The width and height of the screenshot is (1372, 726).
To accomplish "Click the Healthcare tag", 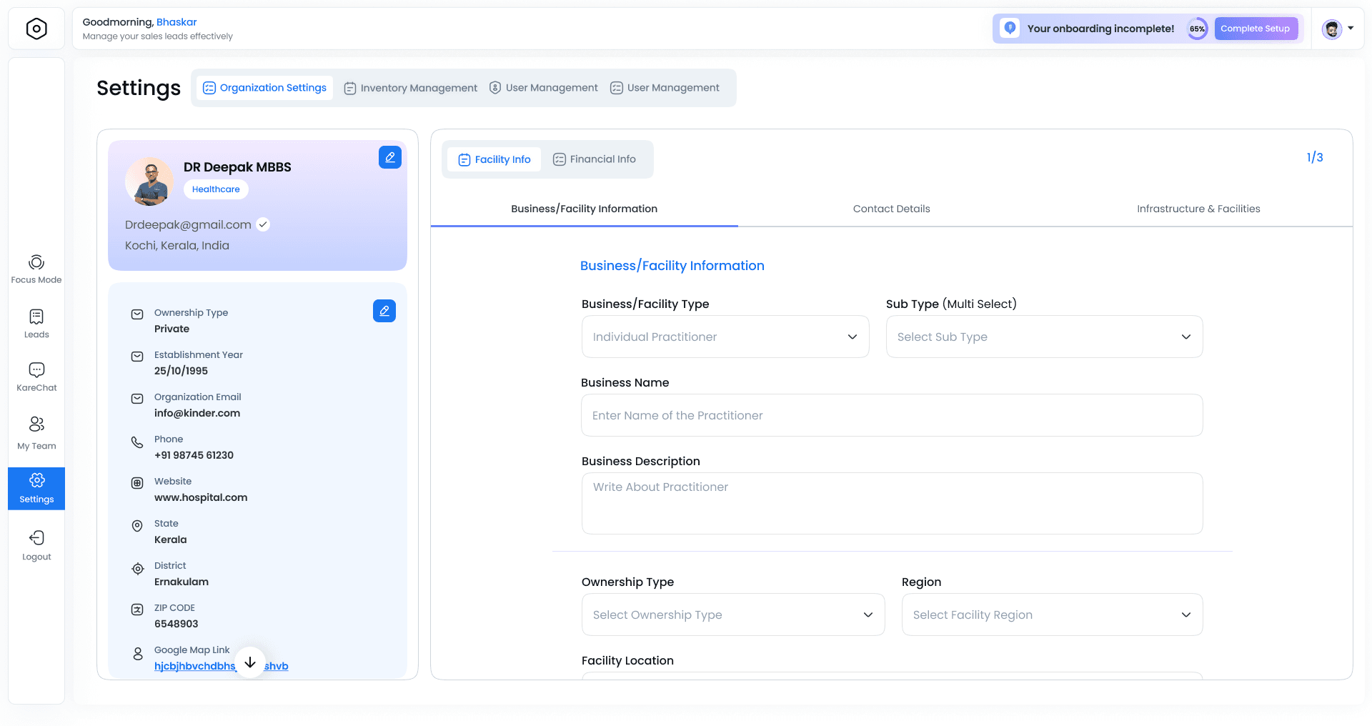I will pos(216,189).
